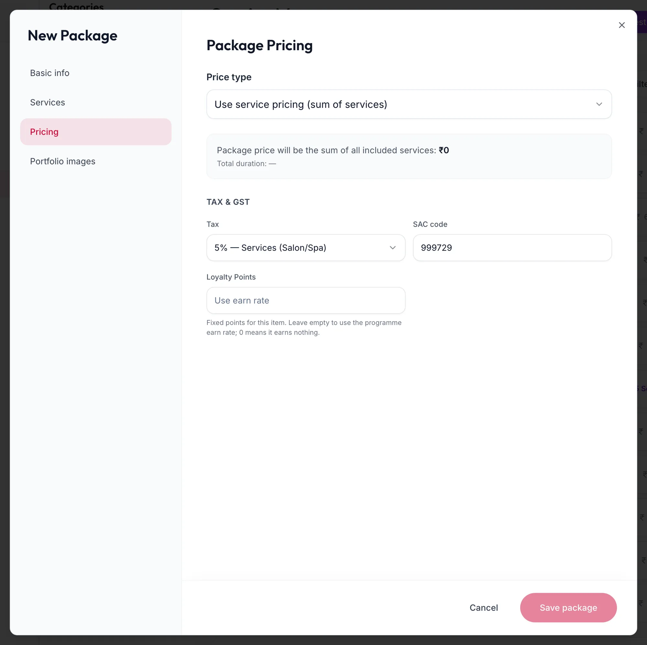Click the Package Pricing heading
The image size is (647, 645).
pyautogui.click(x=259, y=45)
